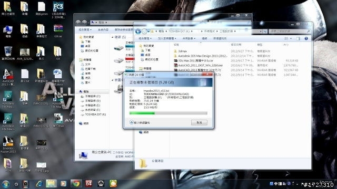Click Back arrow in rear Computer window
Screen dimensions: 337x189
(x=78, y=22)
